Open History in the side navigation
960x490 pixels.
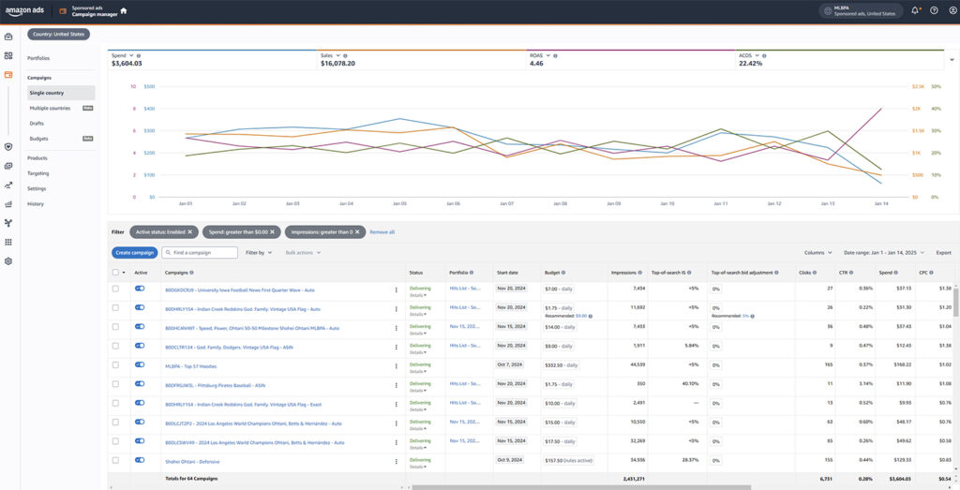tap(36, 203)
